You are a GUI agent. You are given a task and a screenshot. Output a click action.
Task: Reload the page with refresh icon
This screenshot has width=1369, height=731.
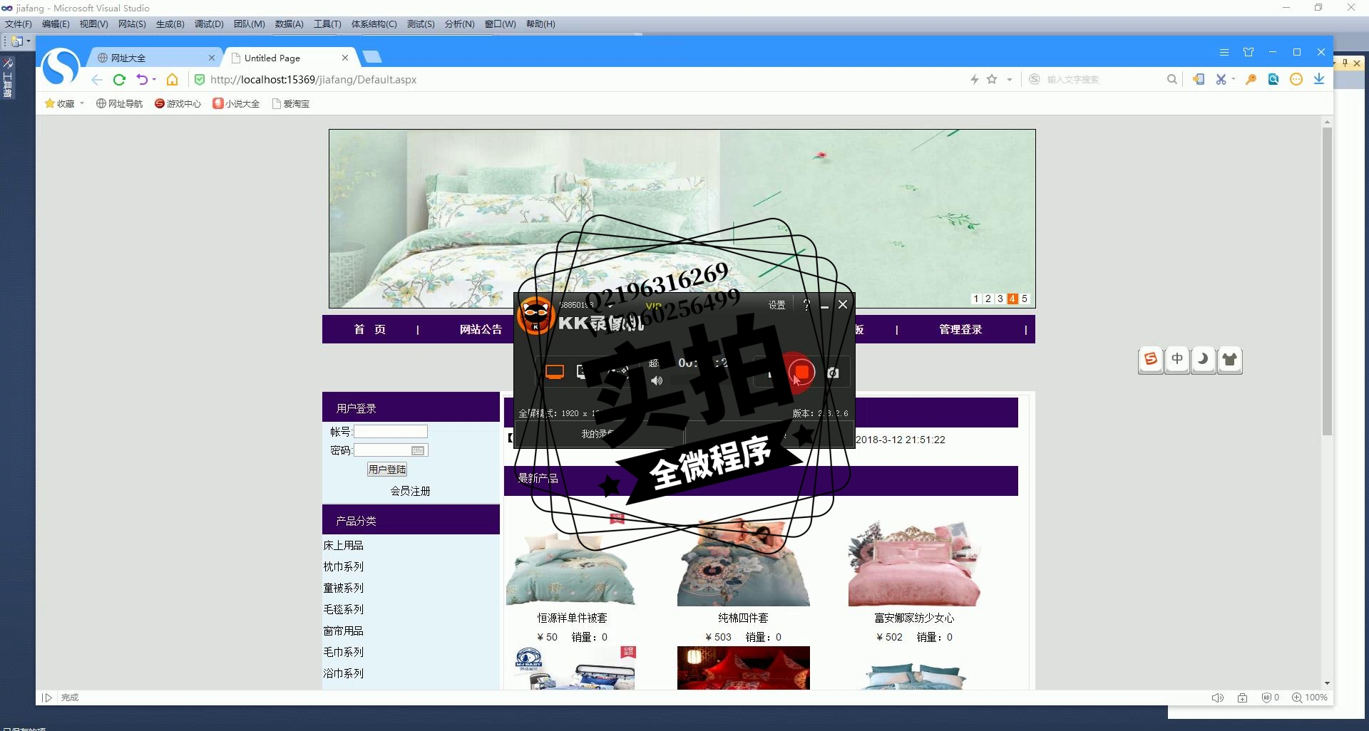point(119,80)
